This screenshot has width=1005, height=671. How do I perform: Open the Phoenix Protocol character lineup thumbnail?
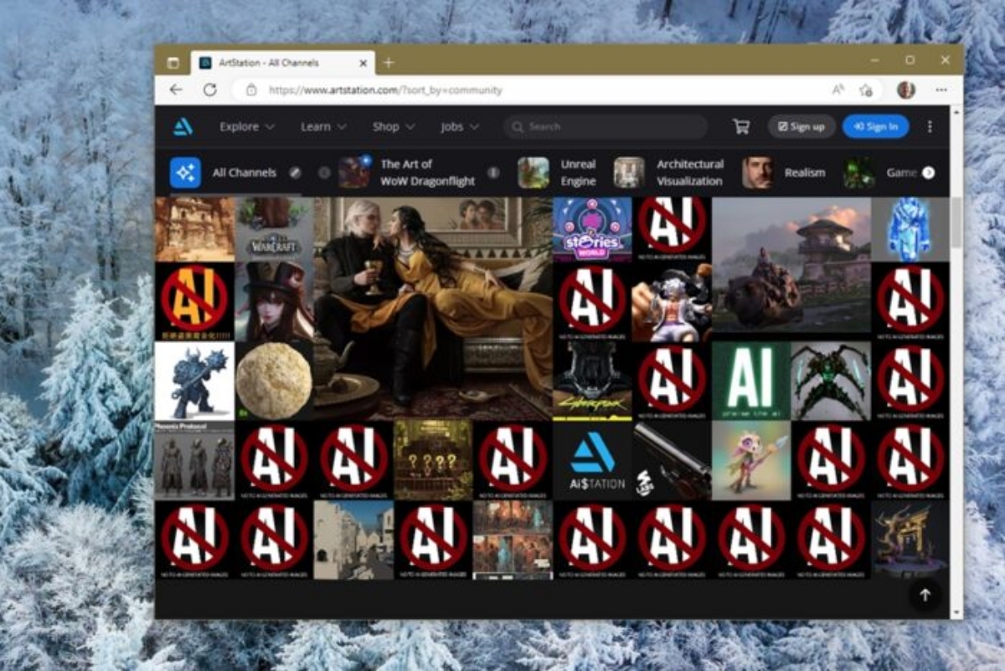pyautogui.click(x=194, y=460)
